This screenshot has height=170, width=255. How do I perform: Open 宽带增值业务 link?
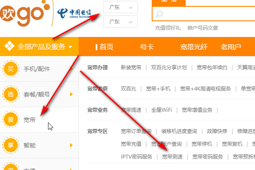pyautogui.click(x=197, y=110)
